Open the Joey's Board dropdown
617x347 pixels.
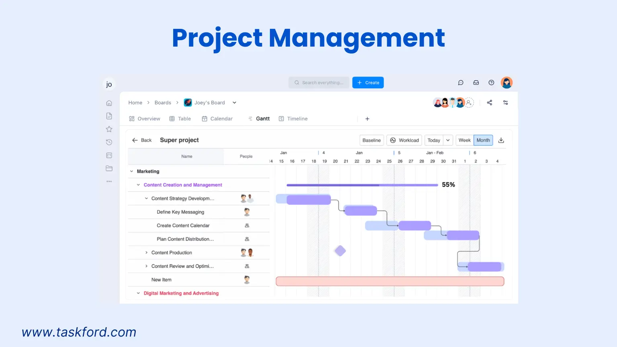point(234,102)
